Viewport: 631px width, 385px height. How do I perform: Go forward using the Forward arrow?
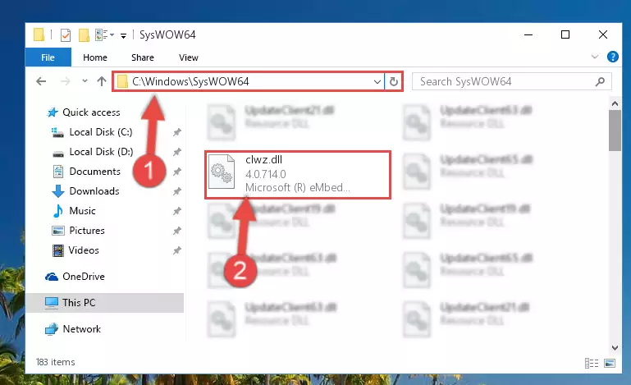[65, 81]
